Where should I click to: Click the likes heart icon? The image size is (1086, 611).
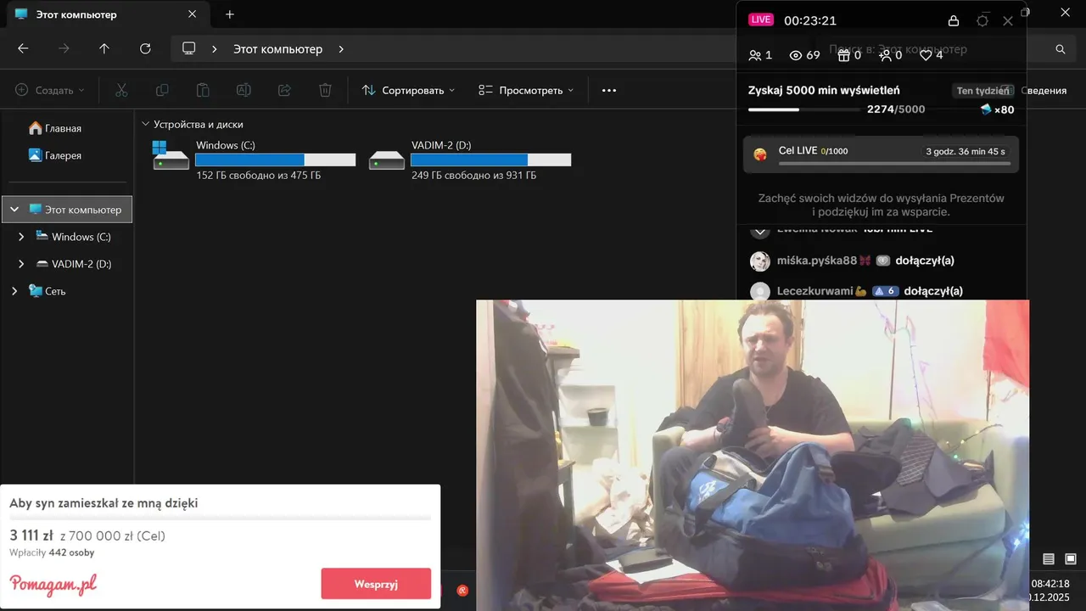[x=926, y=55]
